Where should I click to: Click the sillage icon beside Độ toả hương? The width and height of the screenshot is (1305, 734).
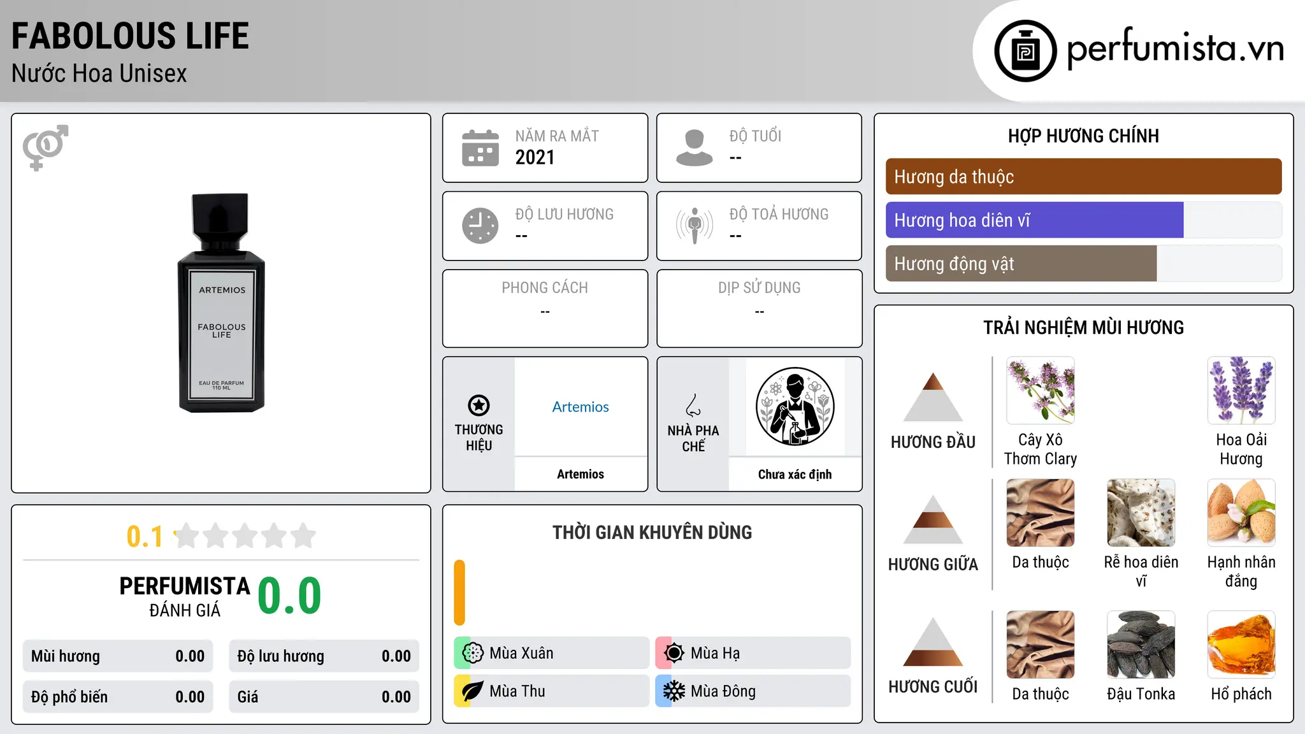(x=695, y=226)
